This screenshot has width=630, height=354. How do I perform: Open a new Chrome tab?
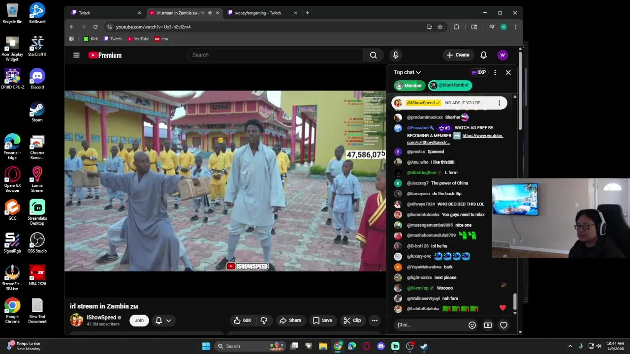coord(307,13)
